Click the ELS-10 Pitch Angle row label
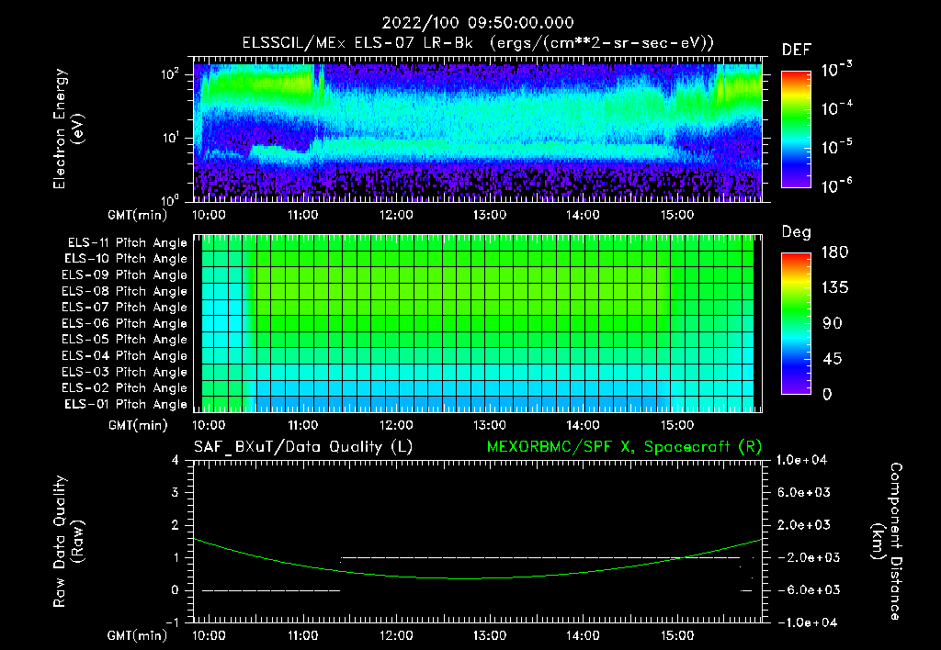This screenshot has width=941, height=650. (126, 259)
